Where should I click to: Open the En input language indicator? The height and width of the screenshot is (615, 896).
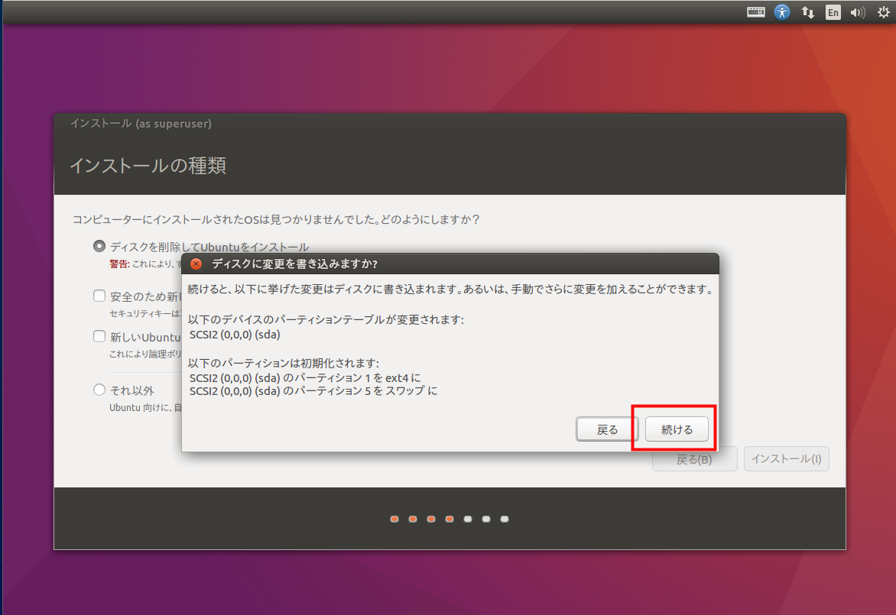[x=833, y=12]
